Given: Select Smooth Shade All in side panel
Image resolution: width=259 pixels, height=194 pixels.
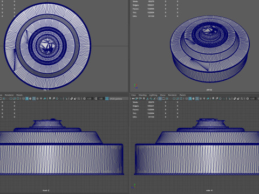Looking at the screenshot, I should (190, 99).
